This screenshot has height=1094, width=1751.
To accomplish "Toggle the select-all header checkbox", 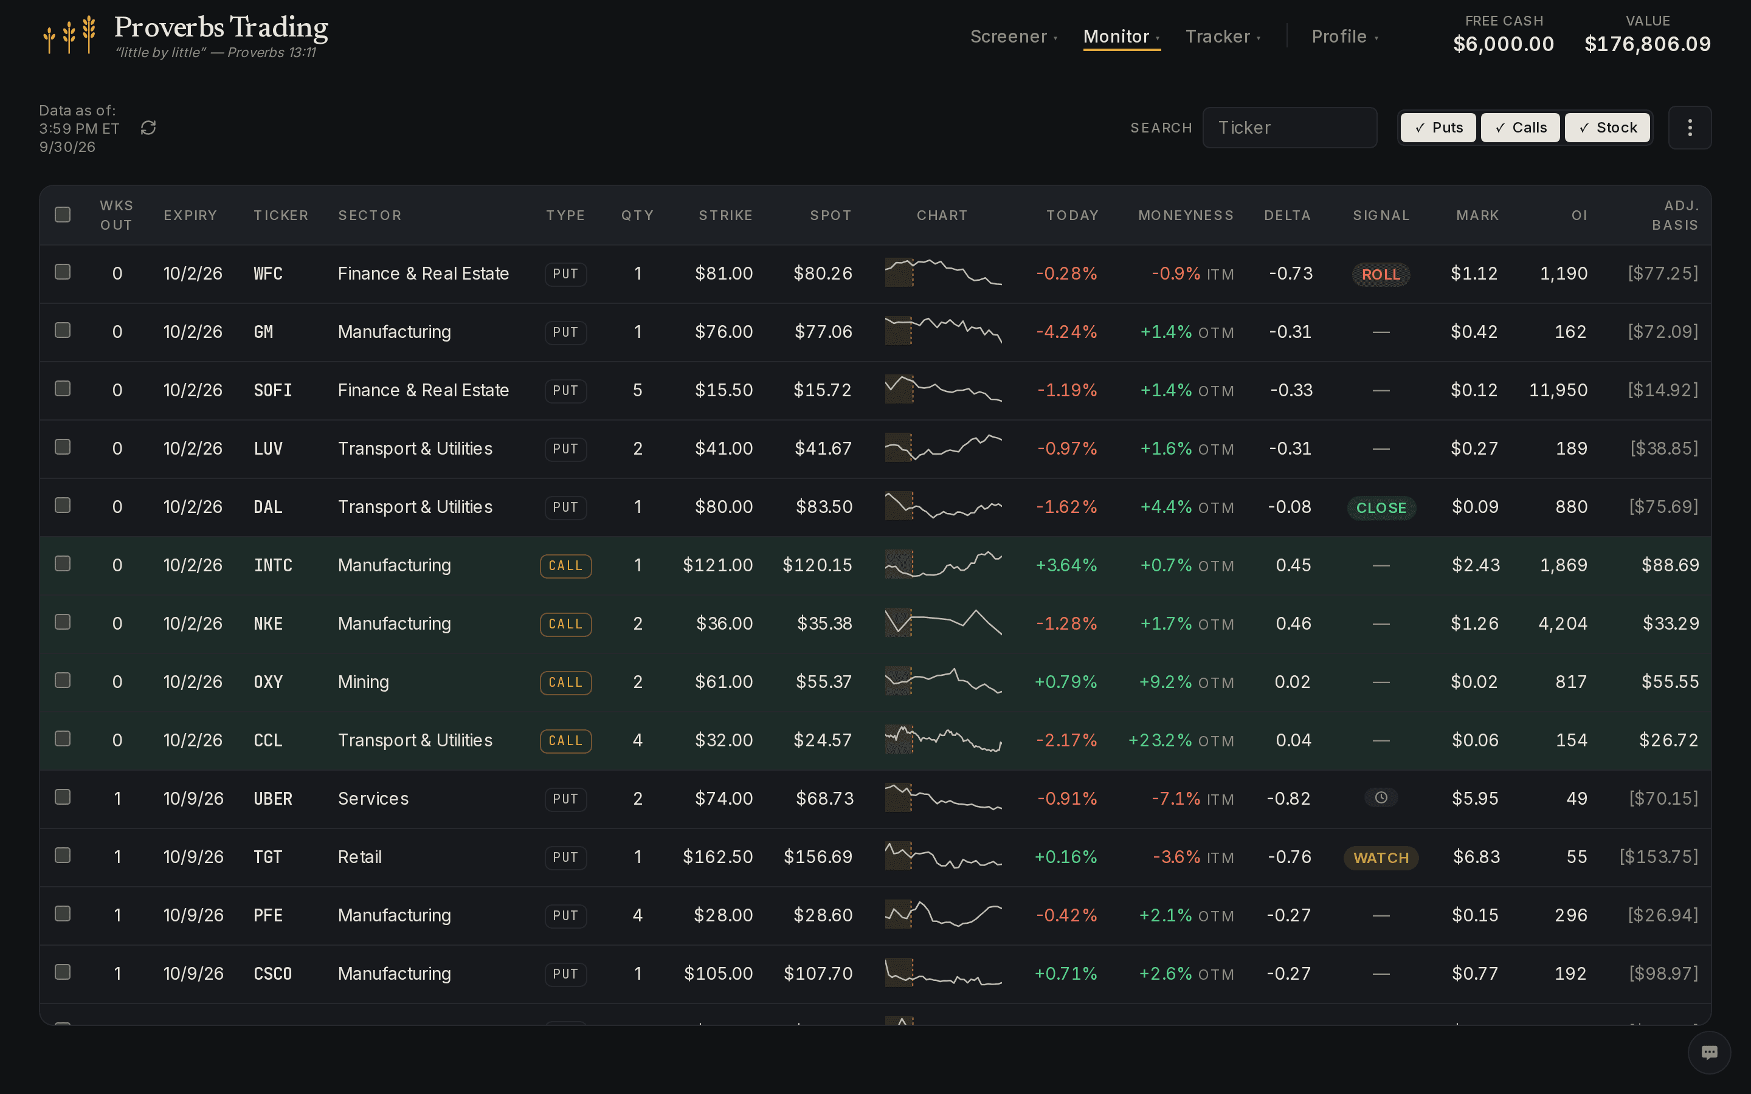I will (63, 214).
